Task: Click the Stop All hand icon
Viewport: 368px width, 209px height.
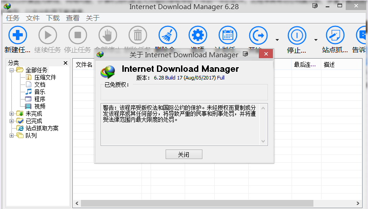Action: tap(108, 35)
